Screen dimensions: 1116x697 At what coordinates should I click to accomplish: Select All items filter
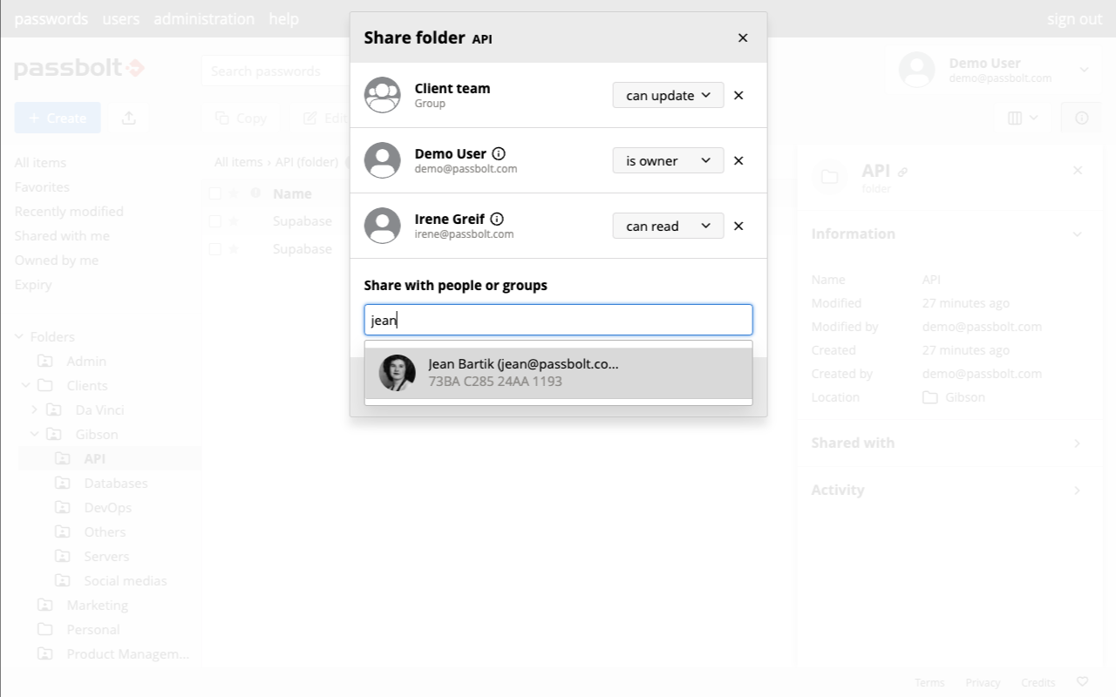[40, 163]
